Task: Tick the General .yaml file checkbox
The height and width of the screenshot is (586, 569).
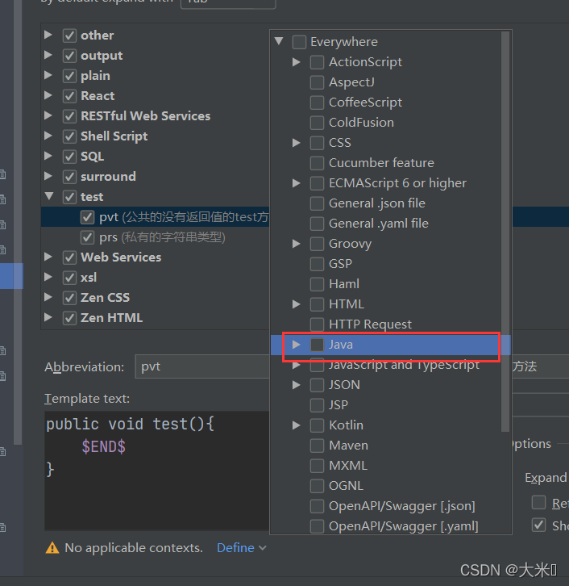Action: click(318, 224)
